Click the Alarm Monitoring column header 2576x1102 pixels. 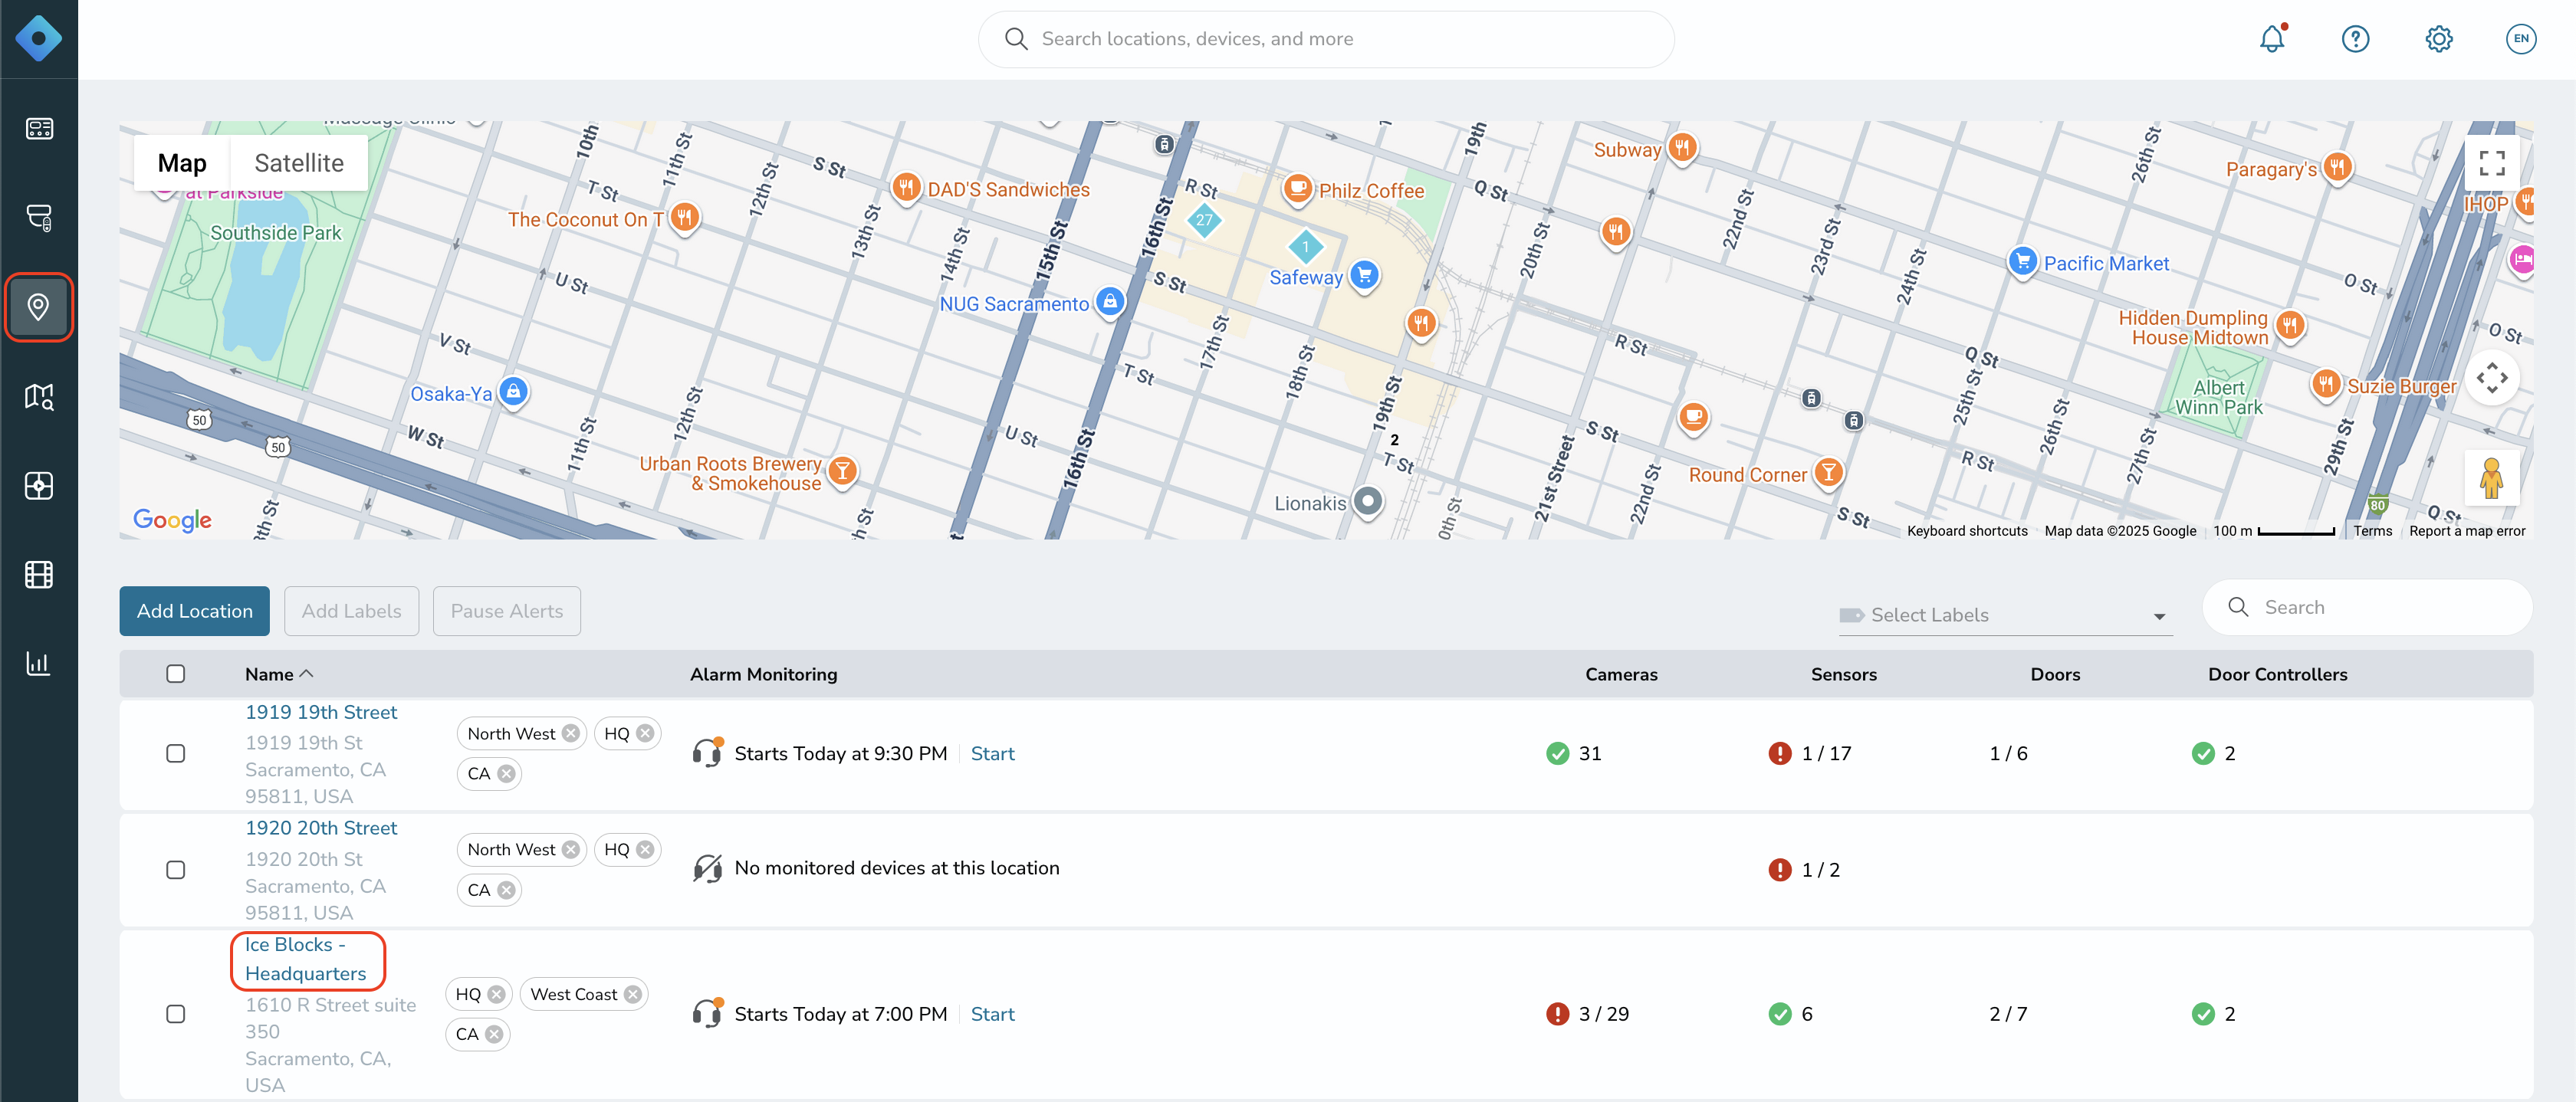[x=763, y=674]
